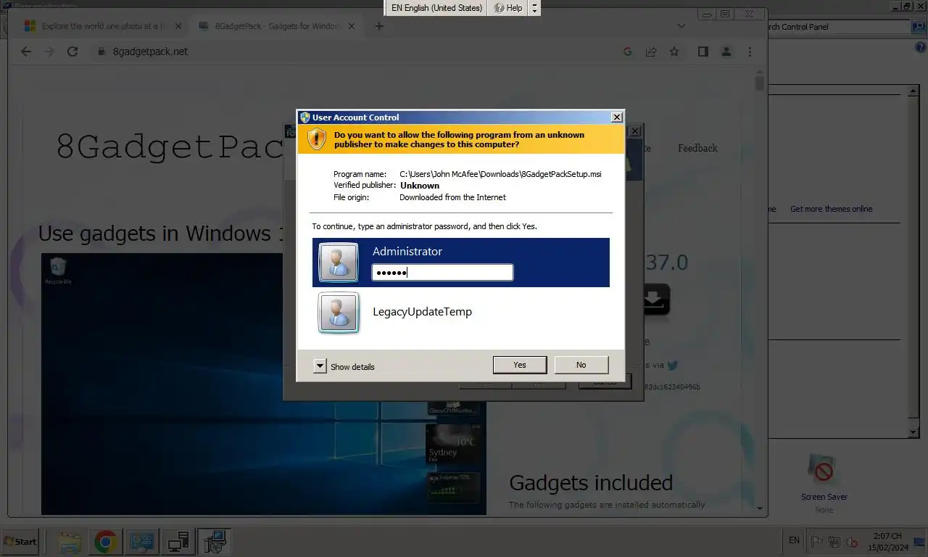Go back in Chrome
Viewport: 928px width, 557px height.
click(26, 51)
